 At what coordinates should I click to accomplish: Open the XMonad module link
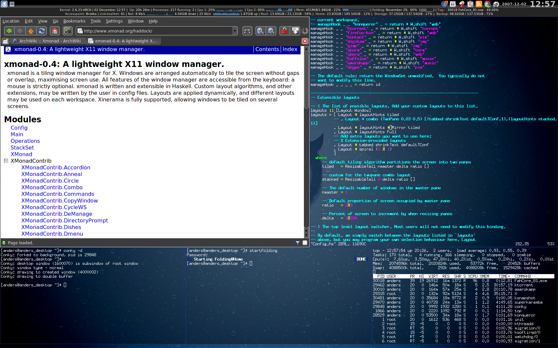point(21,154)
